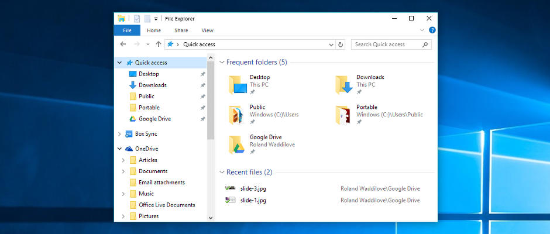The image size is (550, 234).
Task: Select Box Sync in navigation pane
Action: click(x=146, y=134)
